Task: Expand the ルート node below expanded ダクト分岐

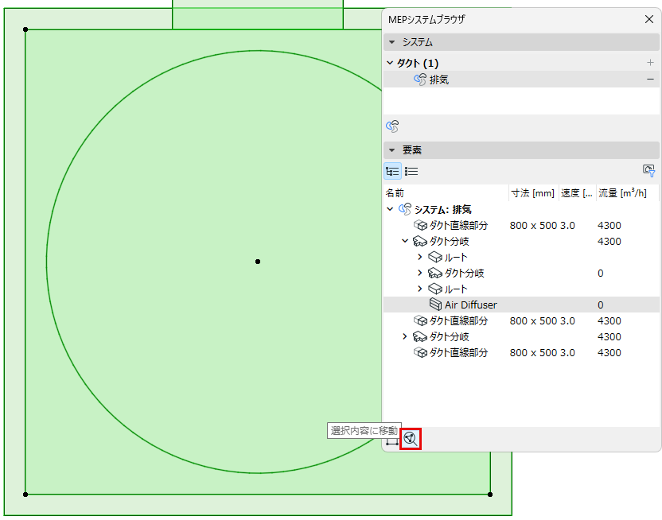Action: [x=419, y=257]
